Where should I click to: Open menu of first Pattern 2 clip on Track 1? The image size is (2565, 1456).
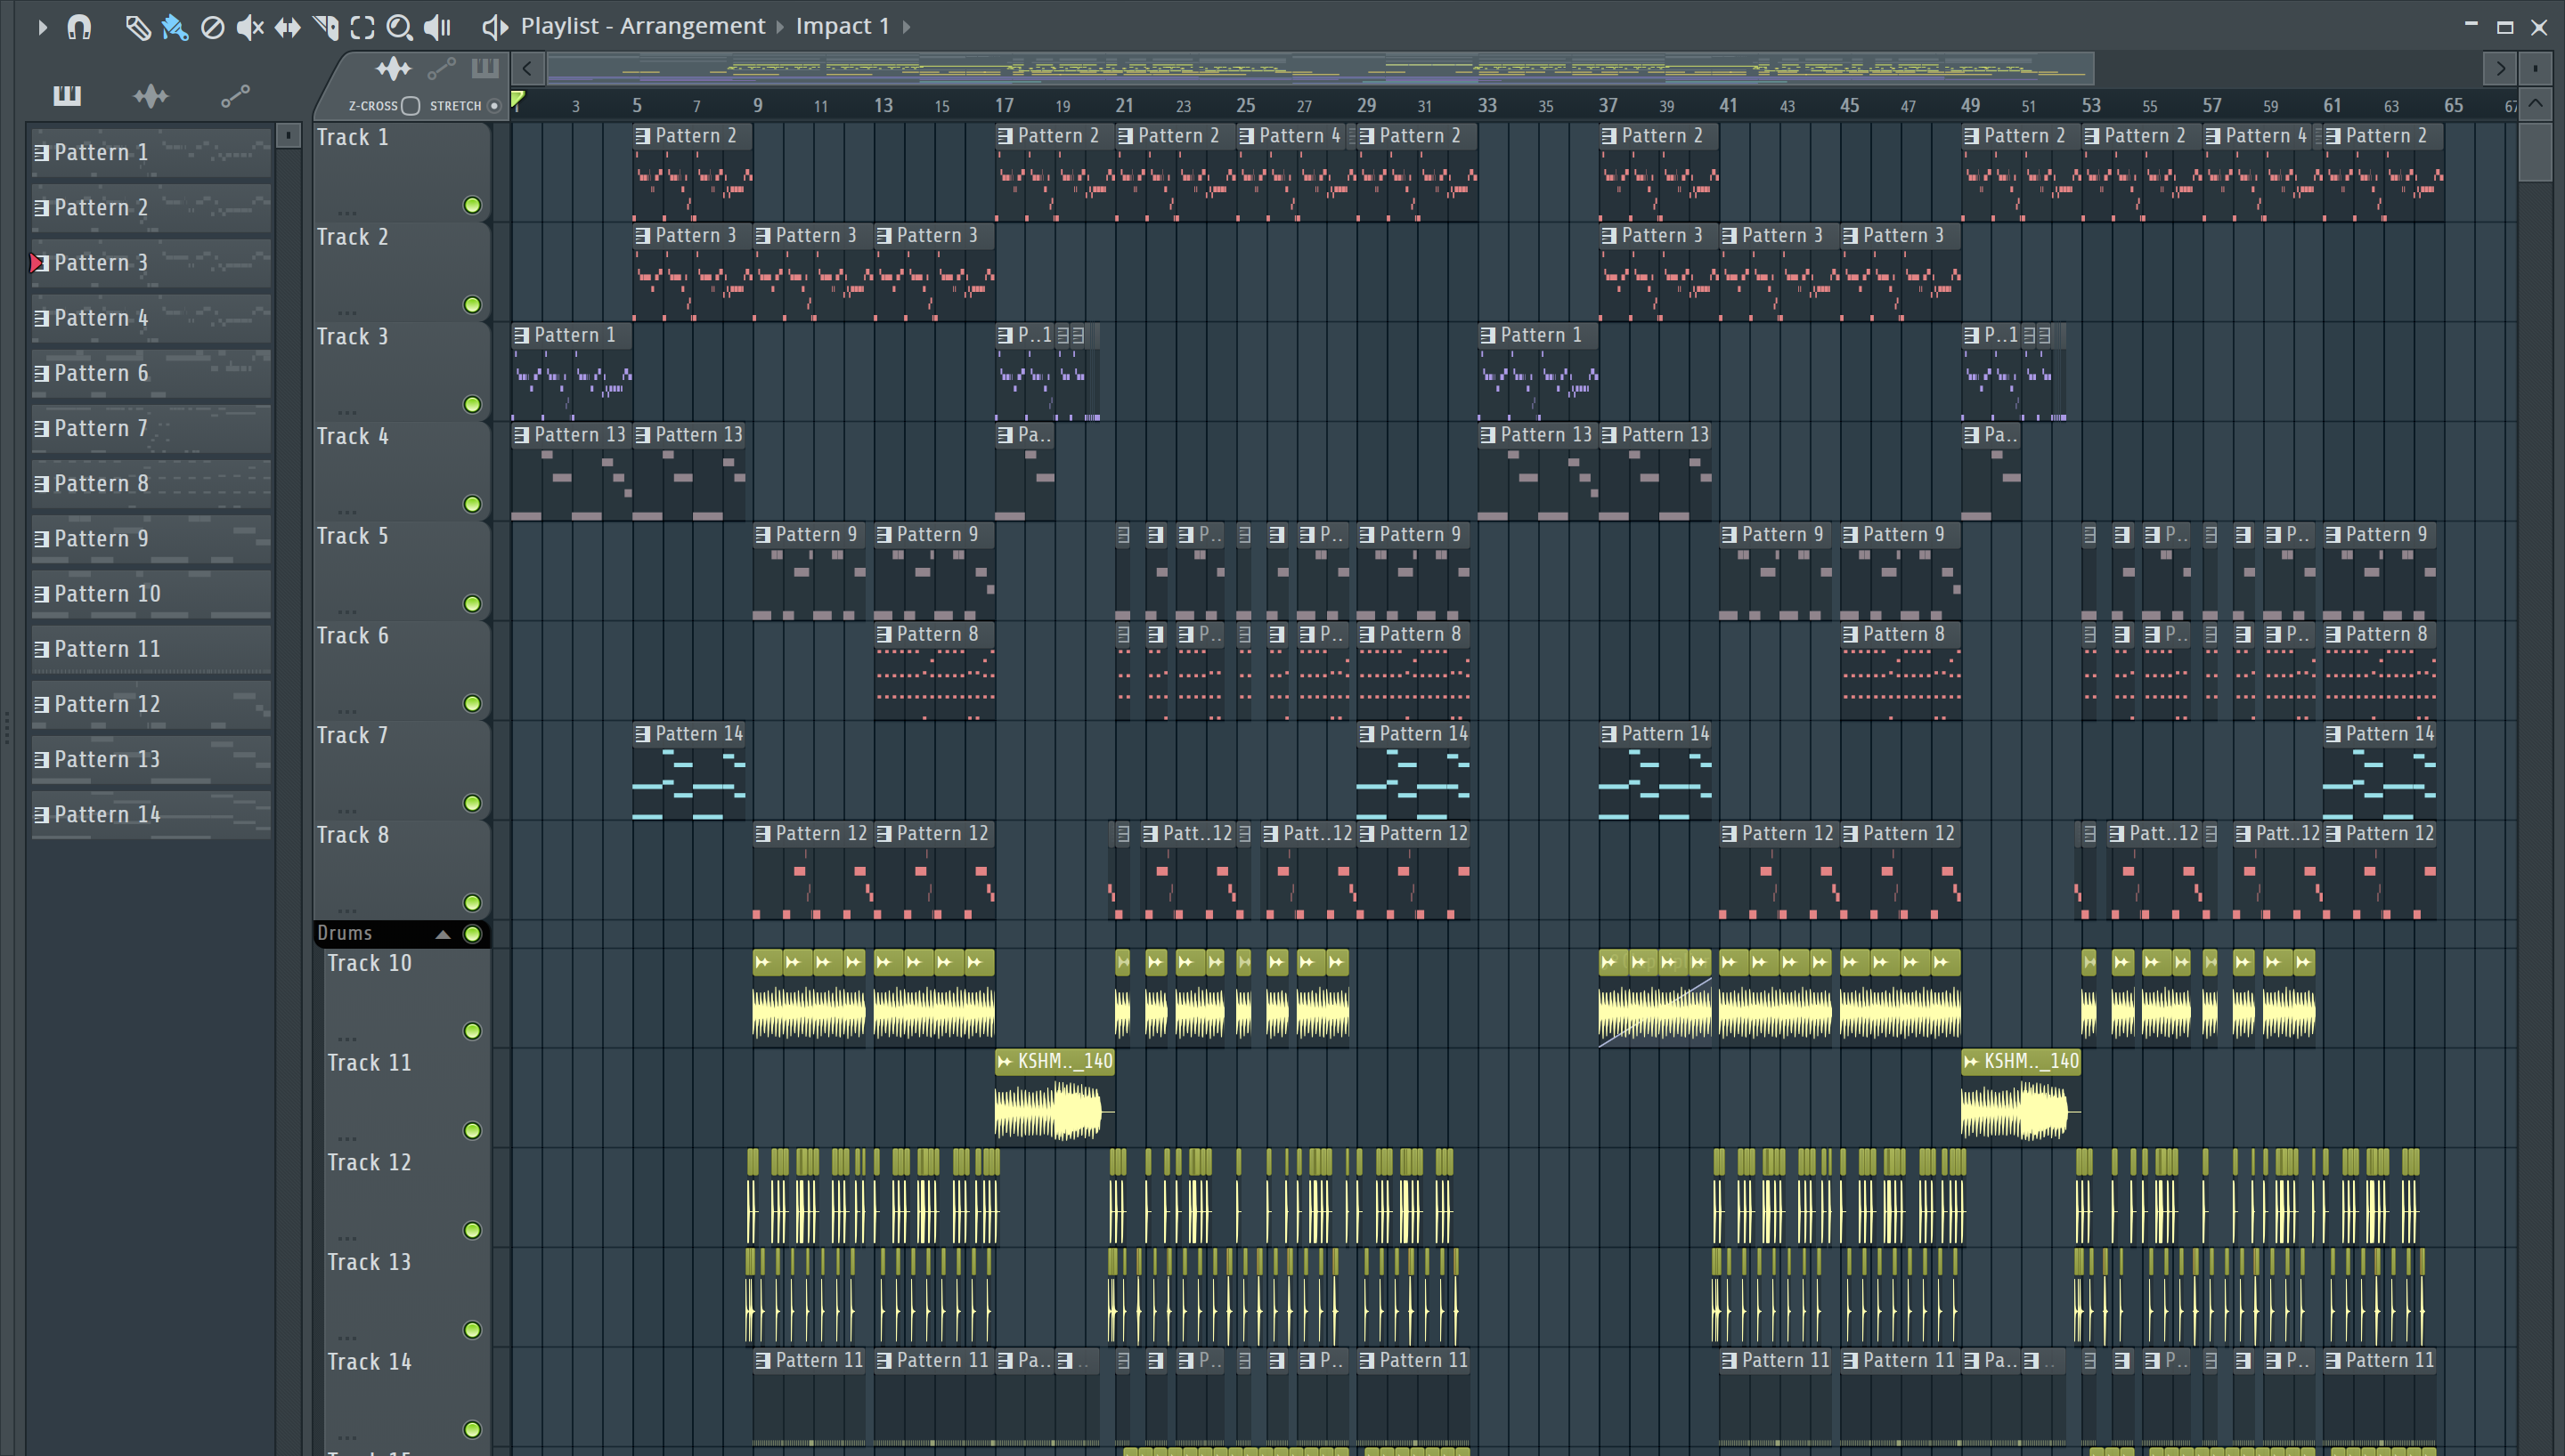tap(643, 136)
